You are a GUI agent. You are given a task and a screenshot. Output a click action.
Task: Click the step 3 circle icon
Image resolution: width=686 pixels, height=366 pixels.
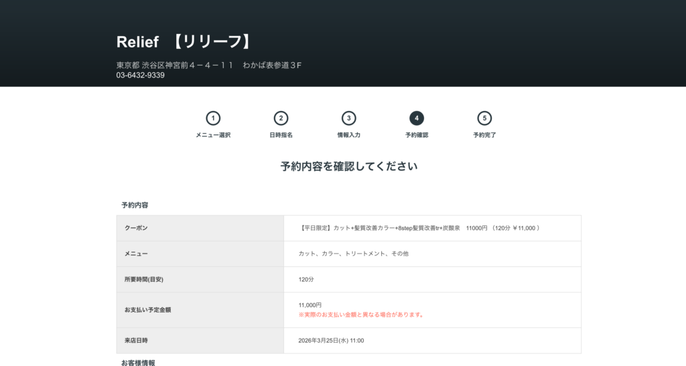point(348,118)
